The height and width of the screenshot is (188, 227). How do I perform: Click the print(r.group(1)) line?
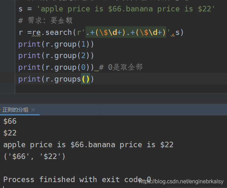56,44
